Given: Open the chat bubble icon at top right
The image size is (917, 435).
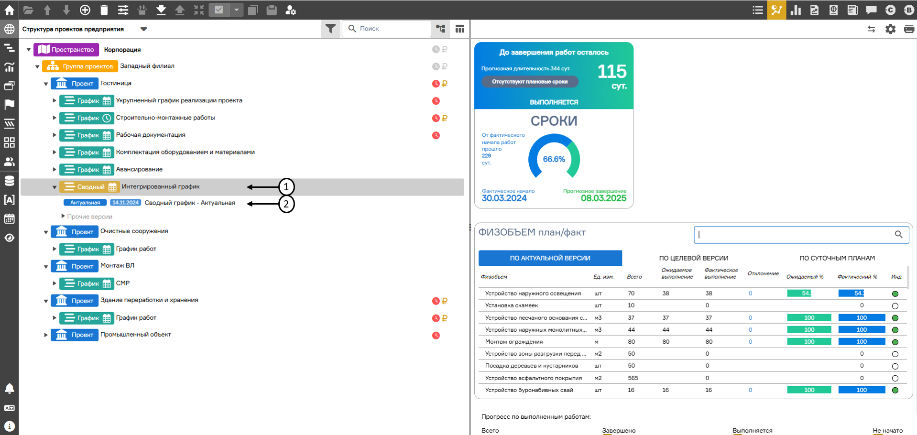Looking at the screenshot, I should [x=871, y=10].
